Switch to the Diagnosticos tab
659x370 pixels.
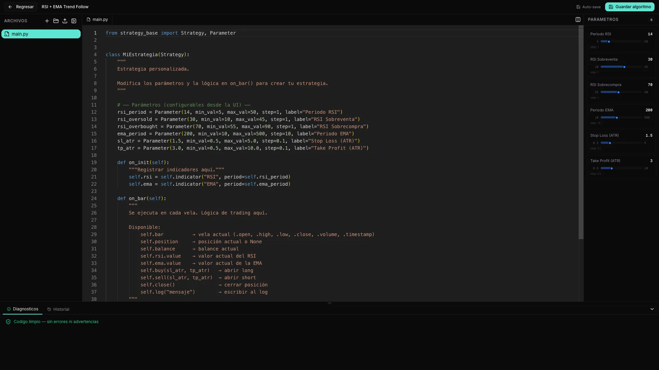click(x=23, y=309)
